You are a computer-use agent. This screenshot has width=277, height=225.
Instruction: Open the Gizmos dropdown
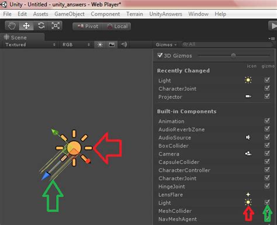(x=166, y=45)
